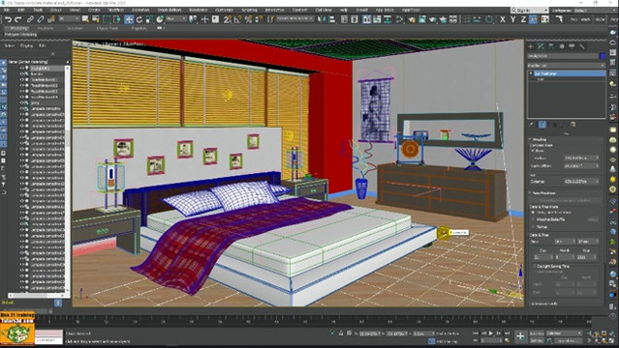Choose the Select Object tool
Image resolution: width=619 pixels, height=348 pixels.
(85, 19)
